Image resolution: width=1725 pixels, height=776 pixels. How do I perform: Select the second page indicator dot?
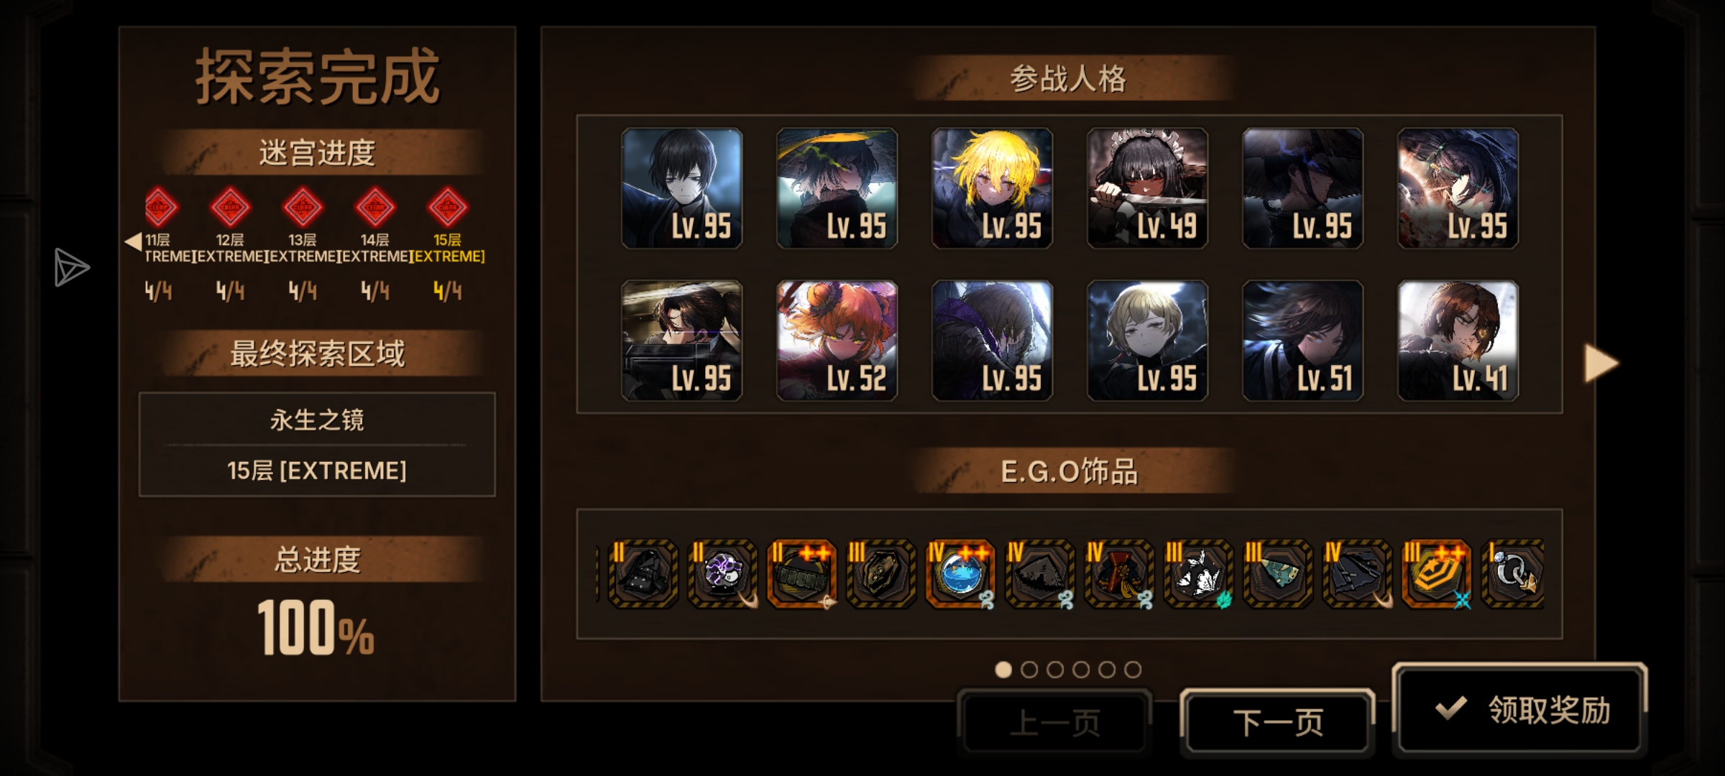point(1029,670)
